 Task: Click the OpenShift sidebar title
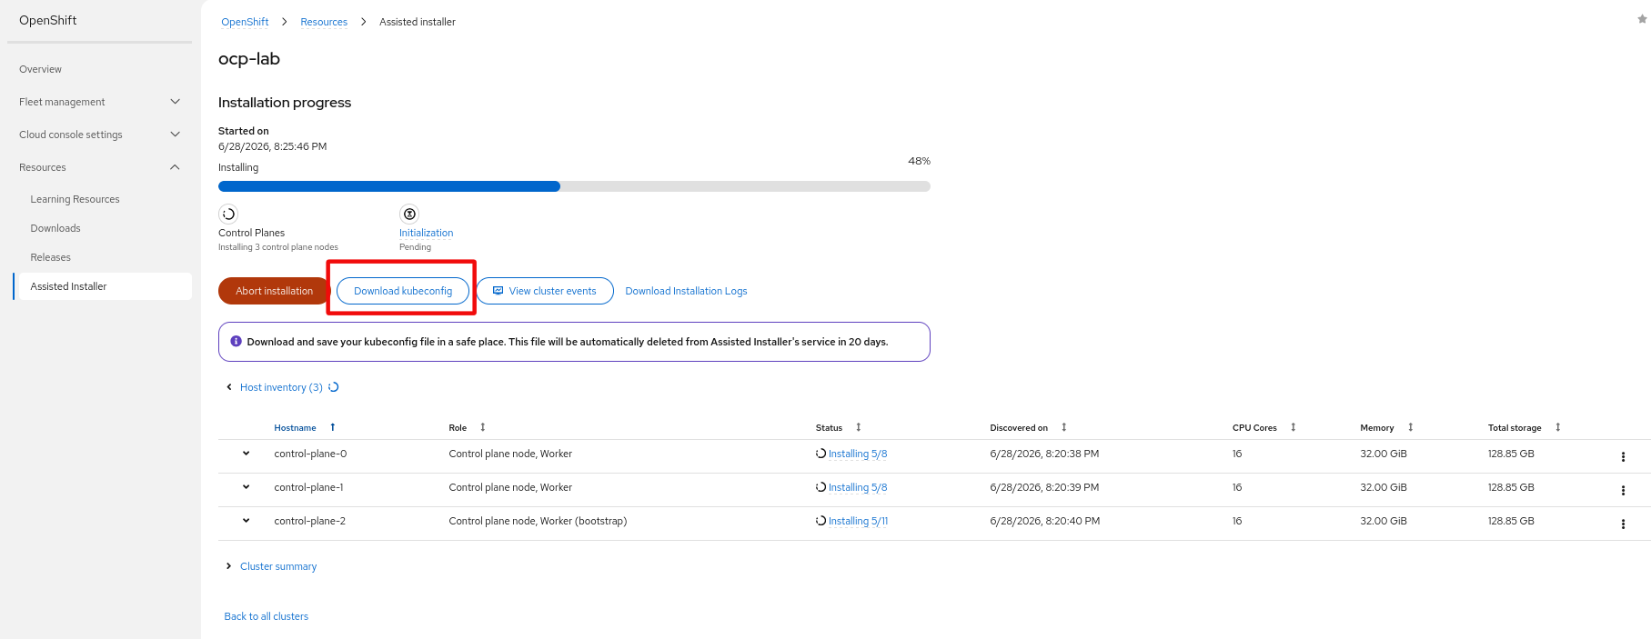click(x=48, y=20)
